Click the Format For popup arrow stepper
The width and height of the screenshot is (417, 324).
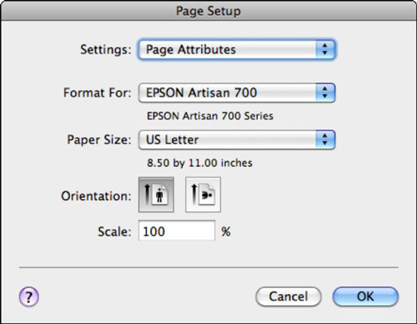point(325,92)
